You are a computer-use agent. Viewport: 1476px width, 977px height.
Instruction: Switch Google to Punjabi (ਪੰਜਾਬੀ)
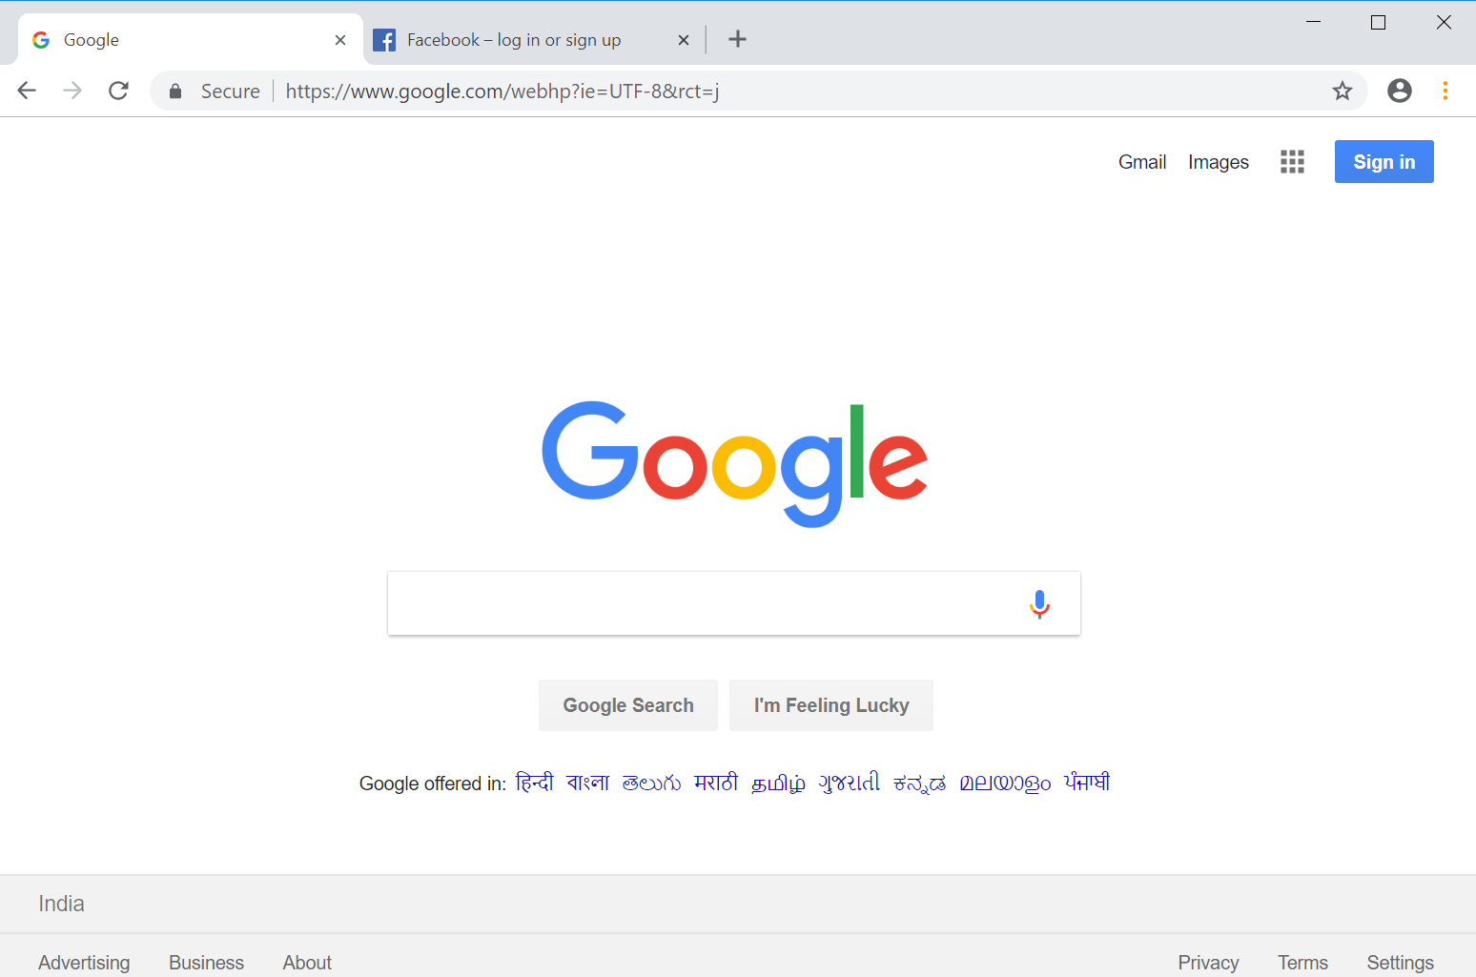(1087, 783)
